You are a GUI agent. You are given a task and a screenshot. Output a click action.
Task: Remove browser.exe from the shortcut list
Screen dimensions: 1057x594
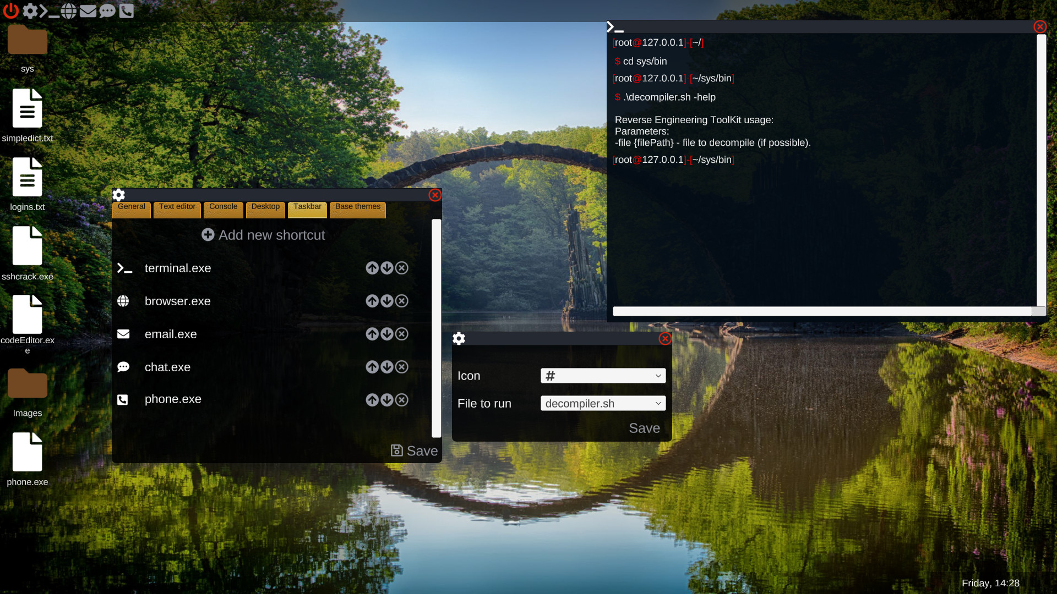coord(401,301)
